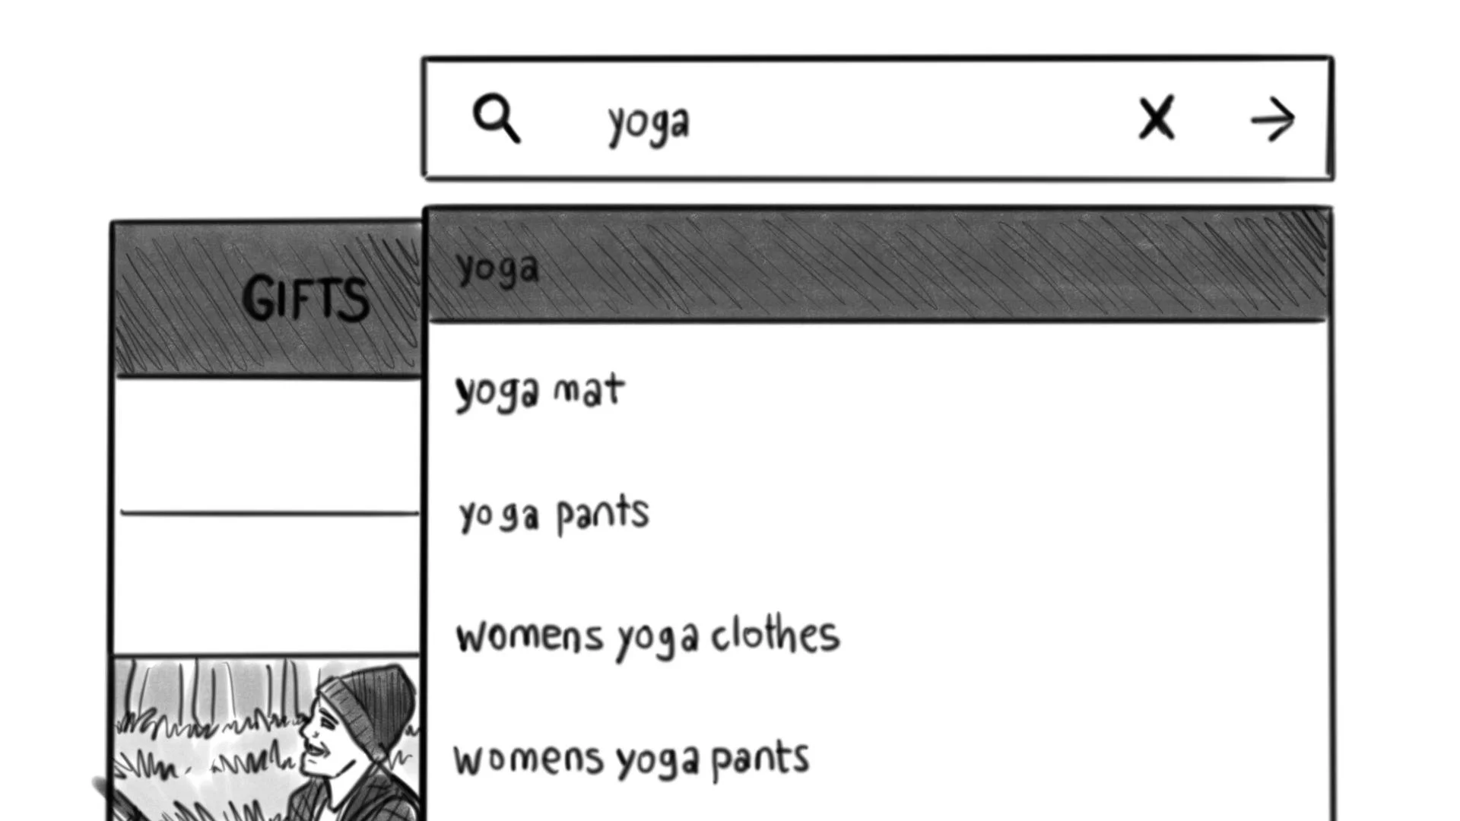1460x821 pixels.
Task: Choose the yoga mat suggestion
Action: pyautogui.click(x=878, y=391)
